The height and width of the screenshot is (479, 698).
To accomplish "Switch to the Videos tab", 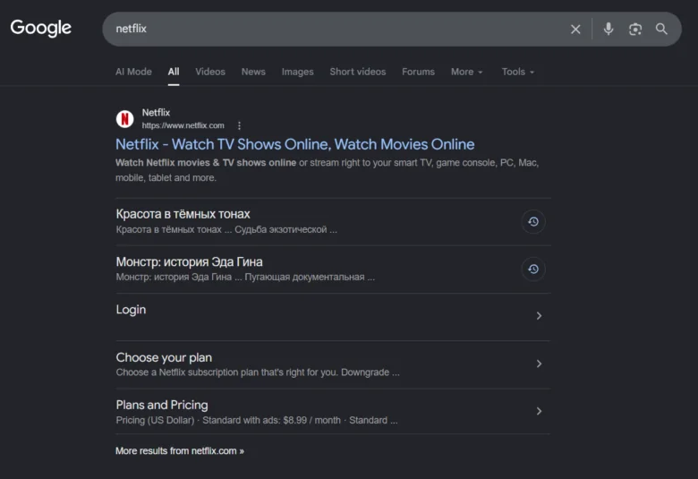I will click(210, 72).
